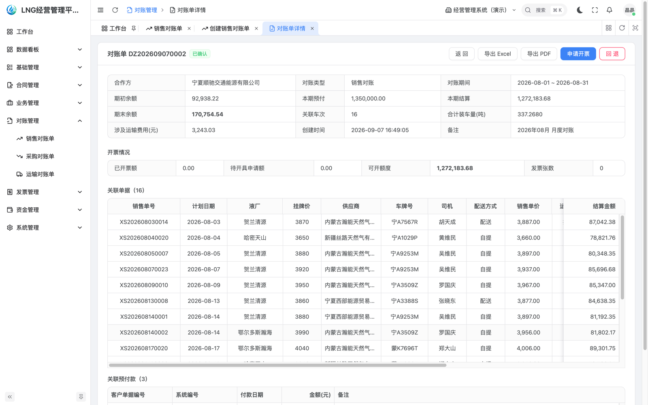Screen dimensions: 648x405
Task: Click the 回退 button
Action: click(x=612, y=54)
